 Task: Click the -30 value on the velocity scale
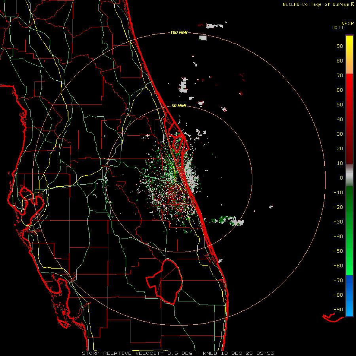(338, 222)
